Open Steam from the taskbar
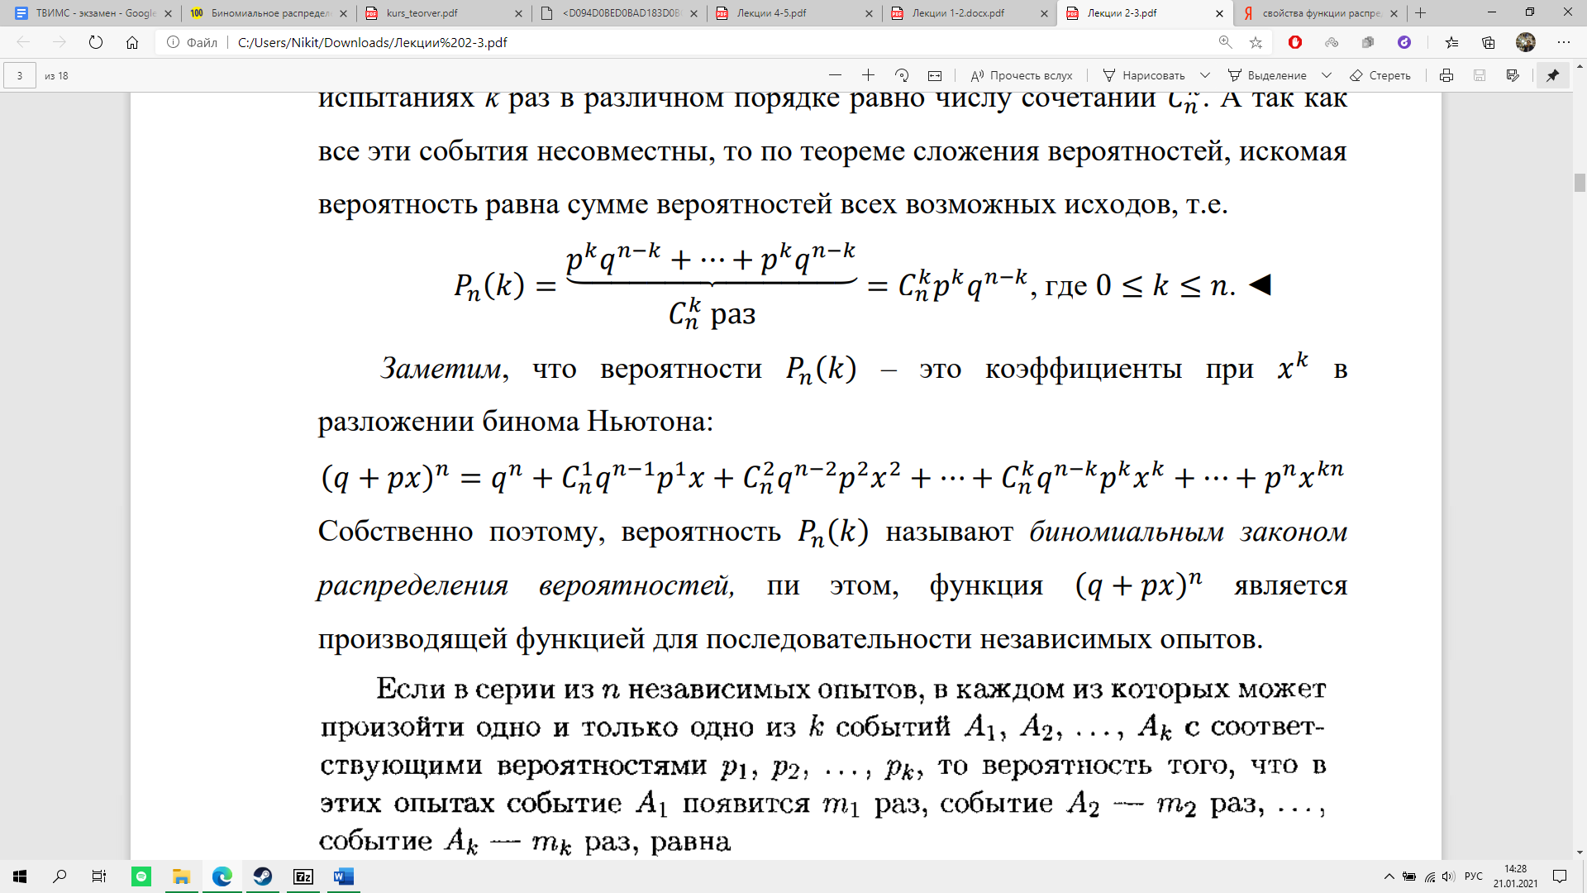 (263, 876)
